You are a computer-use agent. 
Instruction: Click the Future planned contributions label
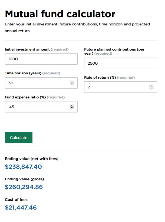coord(114,51)
